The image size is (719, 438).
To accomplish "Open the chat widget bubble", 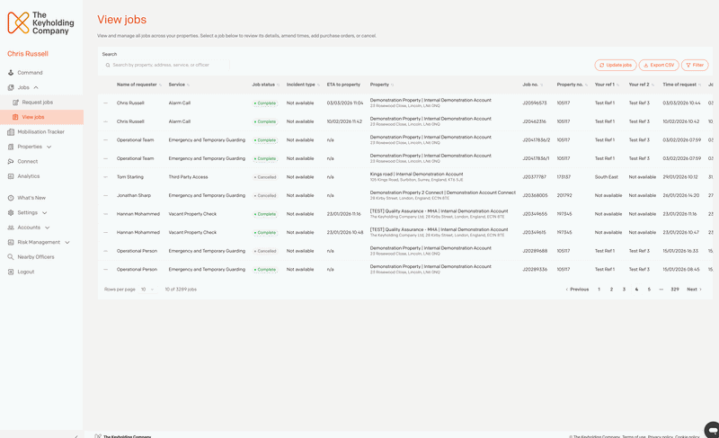I will (x=712, y=430).
